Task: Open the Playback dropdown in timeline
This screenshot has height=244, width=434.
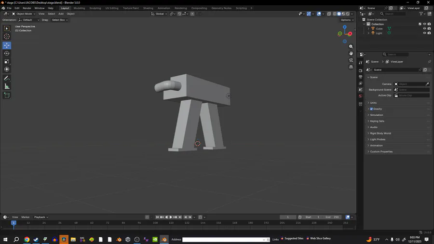Action: 41,217
